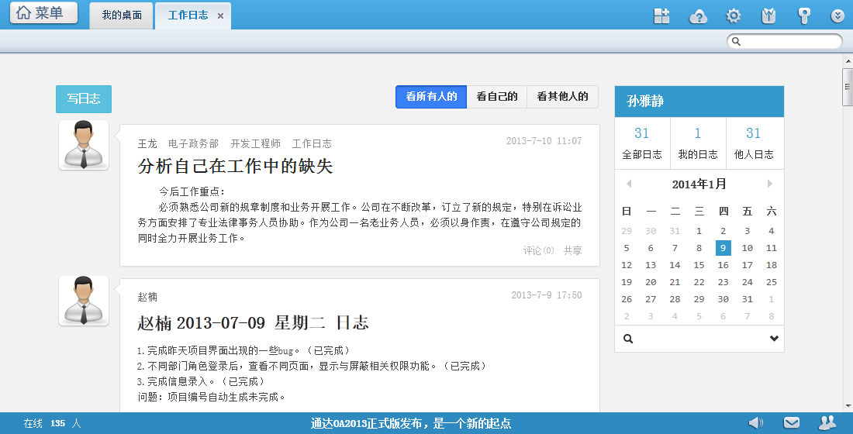Screen dimensions: 853x434
Task: Open the add-widget grid icon in top bar
Action: (x=661, y=15)
